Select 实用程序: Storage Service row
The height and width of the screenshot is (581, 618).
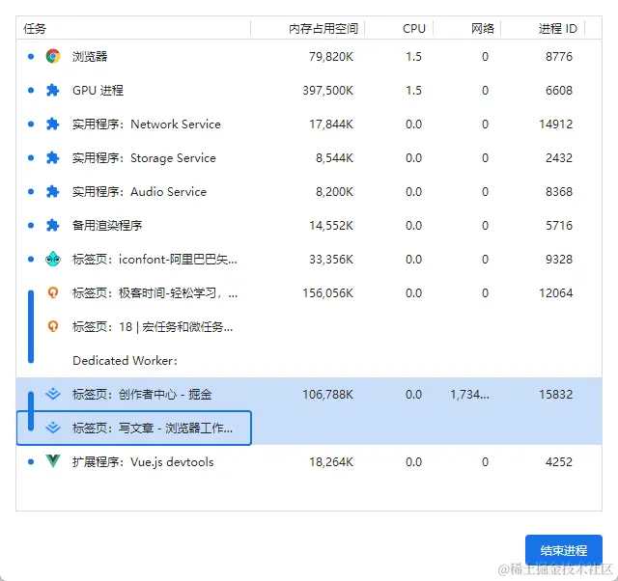pyautogui.click(x=309, y=158)
